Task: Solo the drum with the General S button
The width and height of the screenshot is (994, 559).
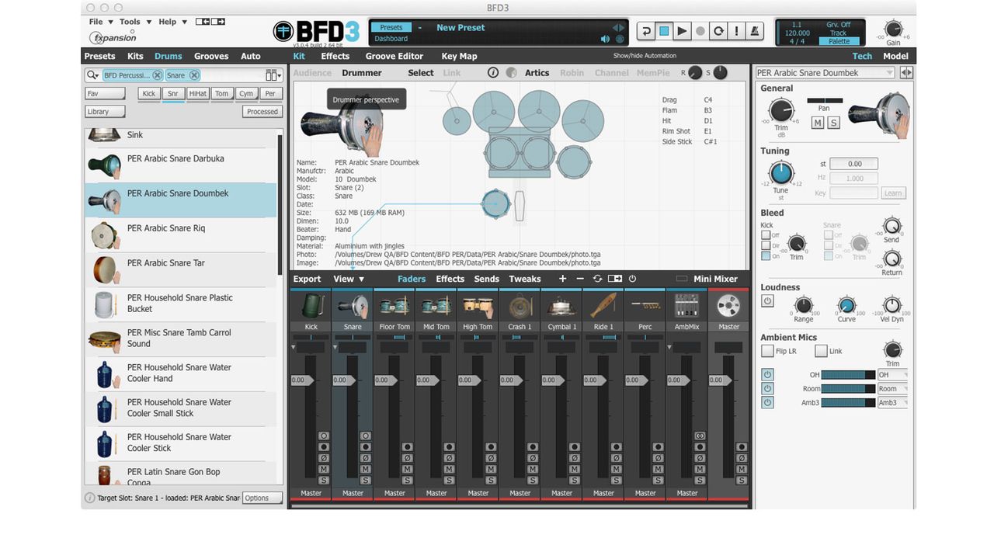Action: click(833, 123)
